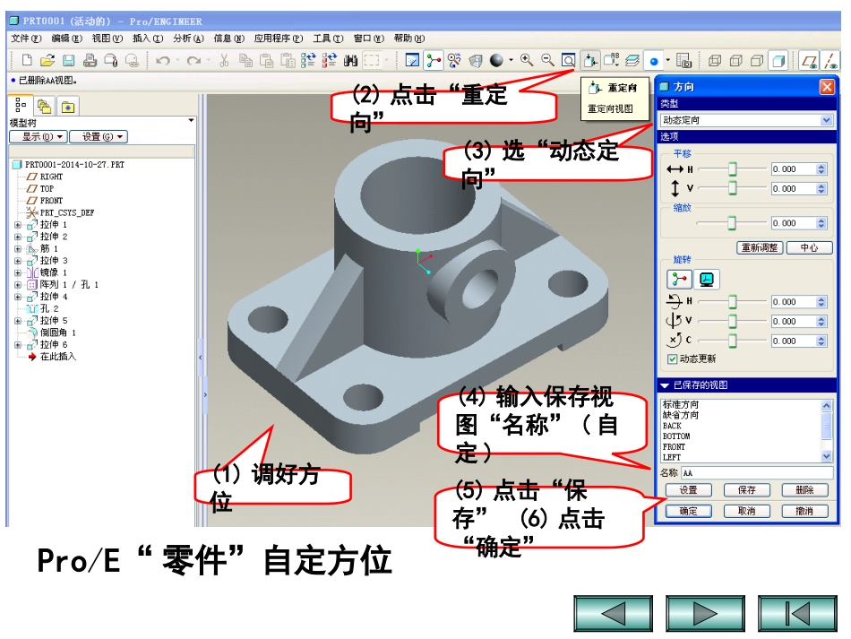Image resolution: width=851 pixels, height=639 pixels.
Task: Select the Wireframe display icon
Action: pyautogui.click(x=715, y=60)
